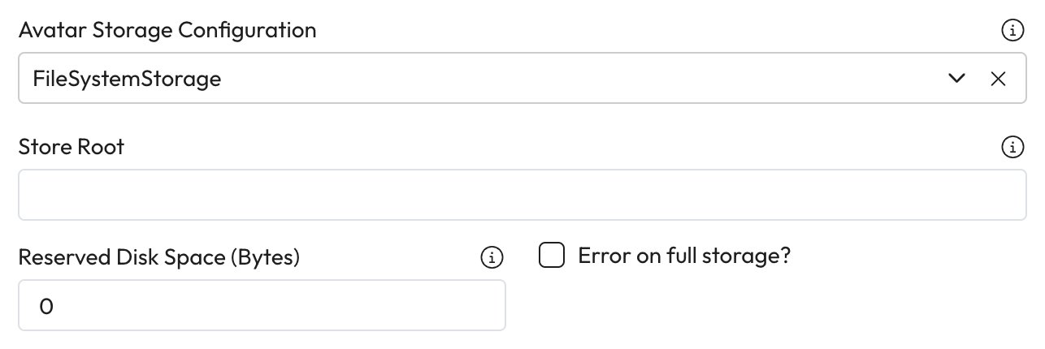Open the Store Root info tooltip icon
The image size is (1045, 349).
pos(1012,148)
